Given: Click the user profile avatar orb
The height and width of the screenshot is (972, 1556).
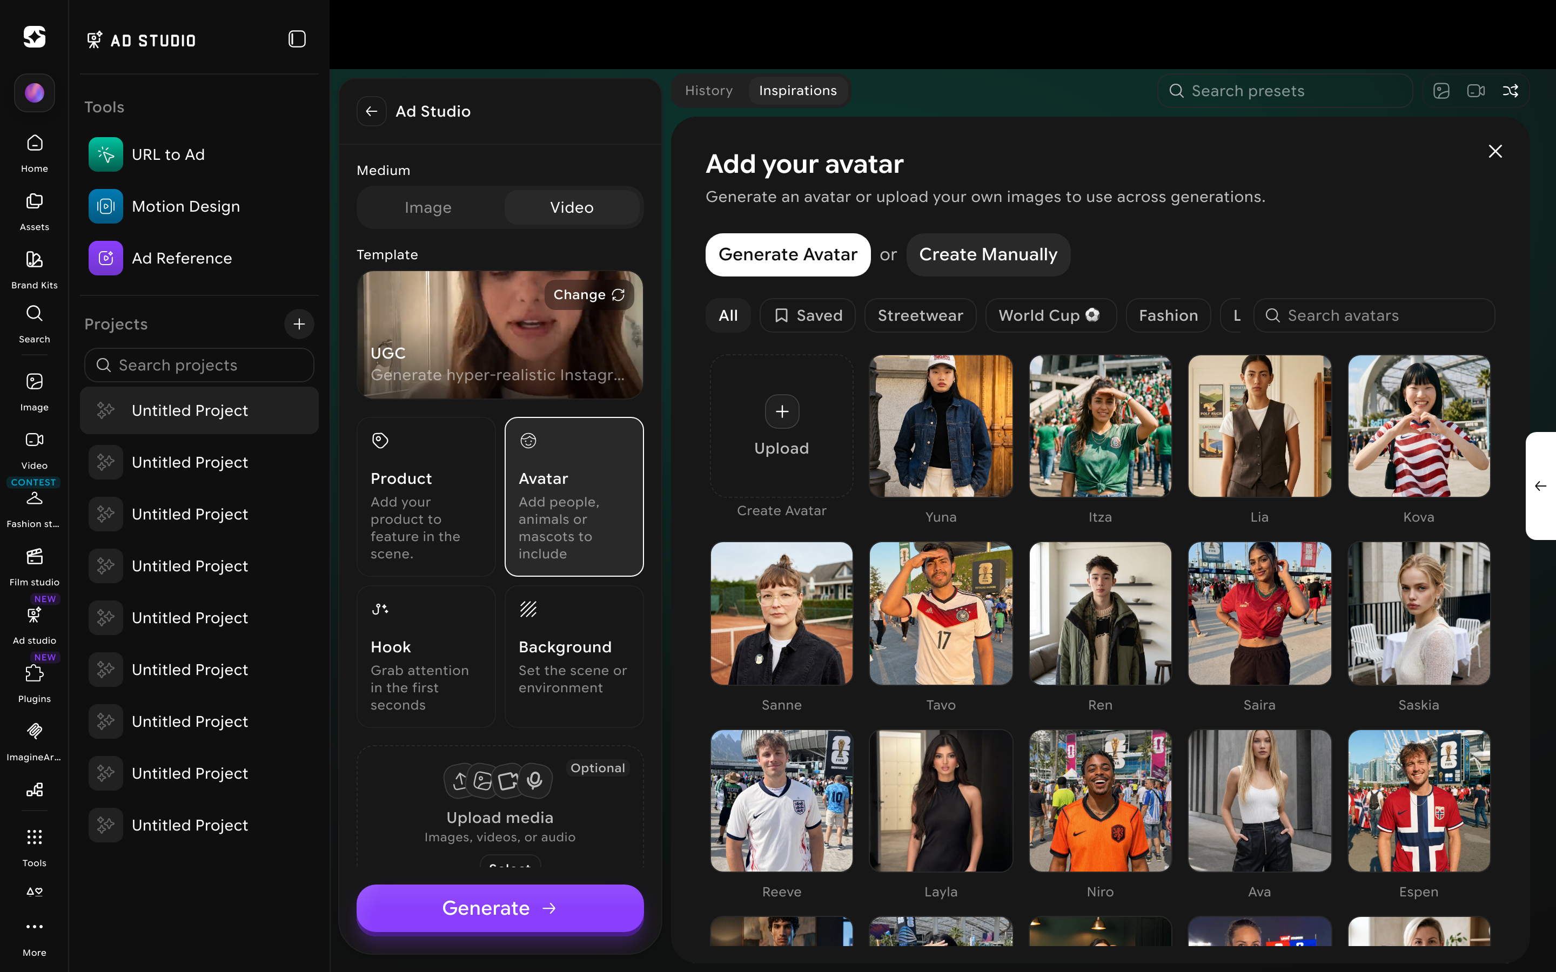Looking at the screenshot, I should 34,92.
